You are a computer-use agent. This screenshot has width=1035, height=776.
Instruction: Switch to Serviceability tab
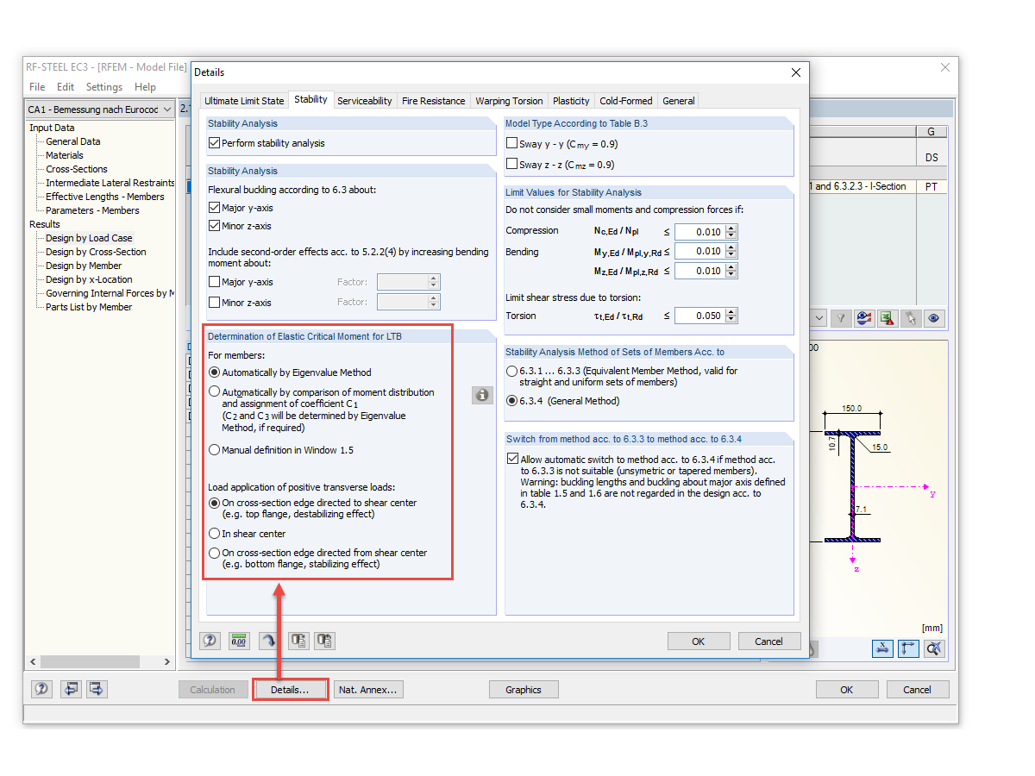coord(364,101)
